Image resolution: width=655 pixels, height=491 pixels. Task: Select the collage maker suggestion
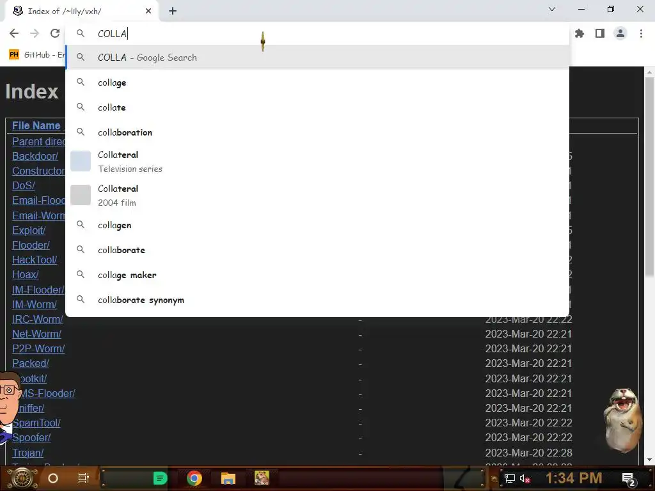317,275
